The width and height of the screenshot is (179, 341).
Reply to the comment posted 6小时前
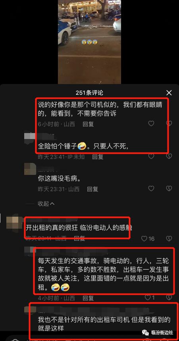click(88, 124)
